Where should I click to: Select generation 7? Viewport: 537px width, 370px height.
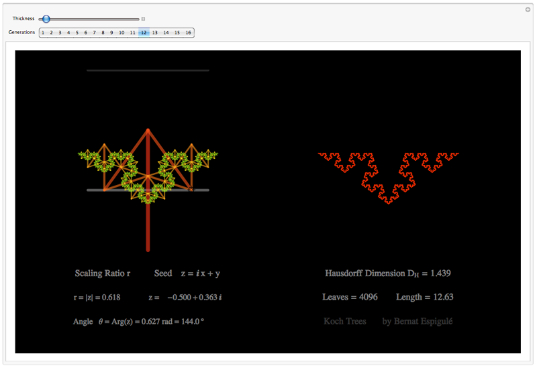94,32
